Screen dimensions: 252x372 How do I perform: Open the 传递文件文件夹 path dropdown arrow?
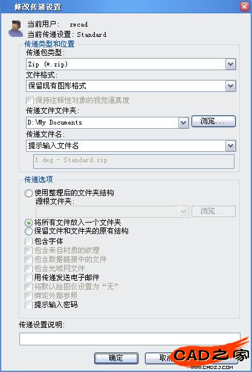click(x=183, y=123)
